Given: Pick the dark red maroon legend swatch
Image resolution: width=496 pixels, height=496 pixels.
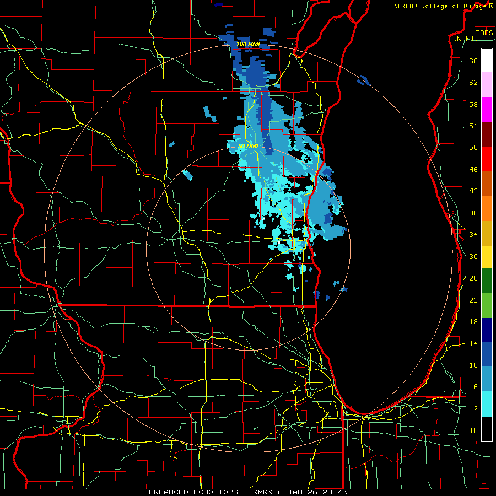Looking at the screenshot, I should (x=487, y=134).
